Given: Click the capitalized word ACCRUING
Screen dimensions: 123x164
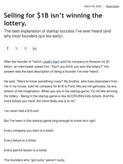Looking at the screenshot, I should (x=76, y=96).
